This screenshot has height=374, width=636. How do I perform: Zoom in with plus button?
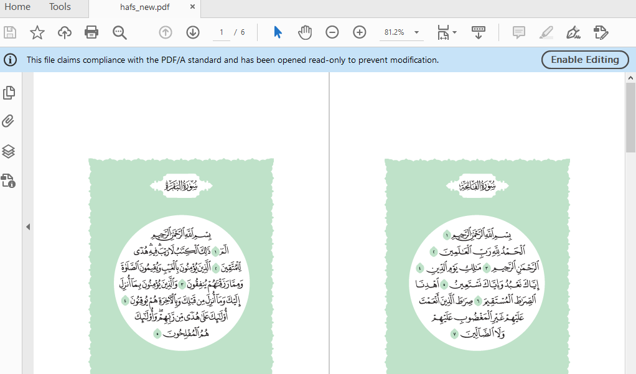pos(359,32)
